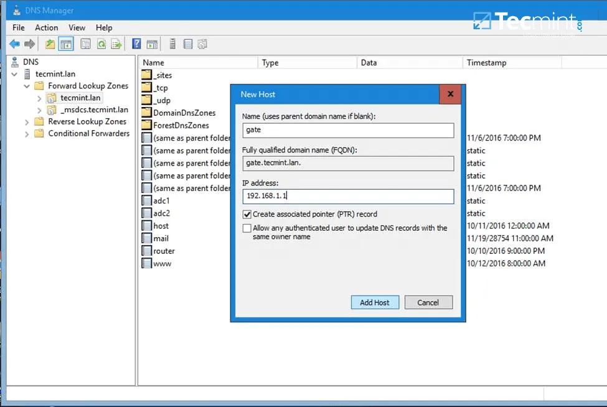This screenshot has width=607, height=407.
Task: Click the Help icon in the toolbar
Action: 135,44
